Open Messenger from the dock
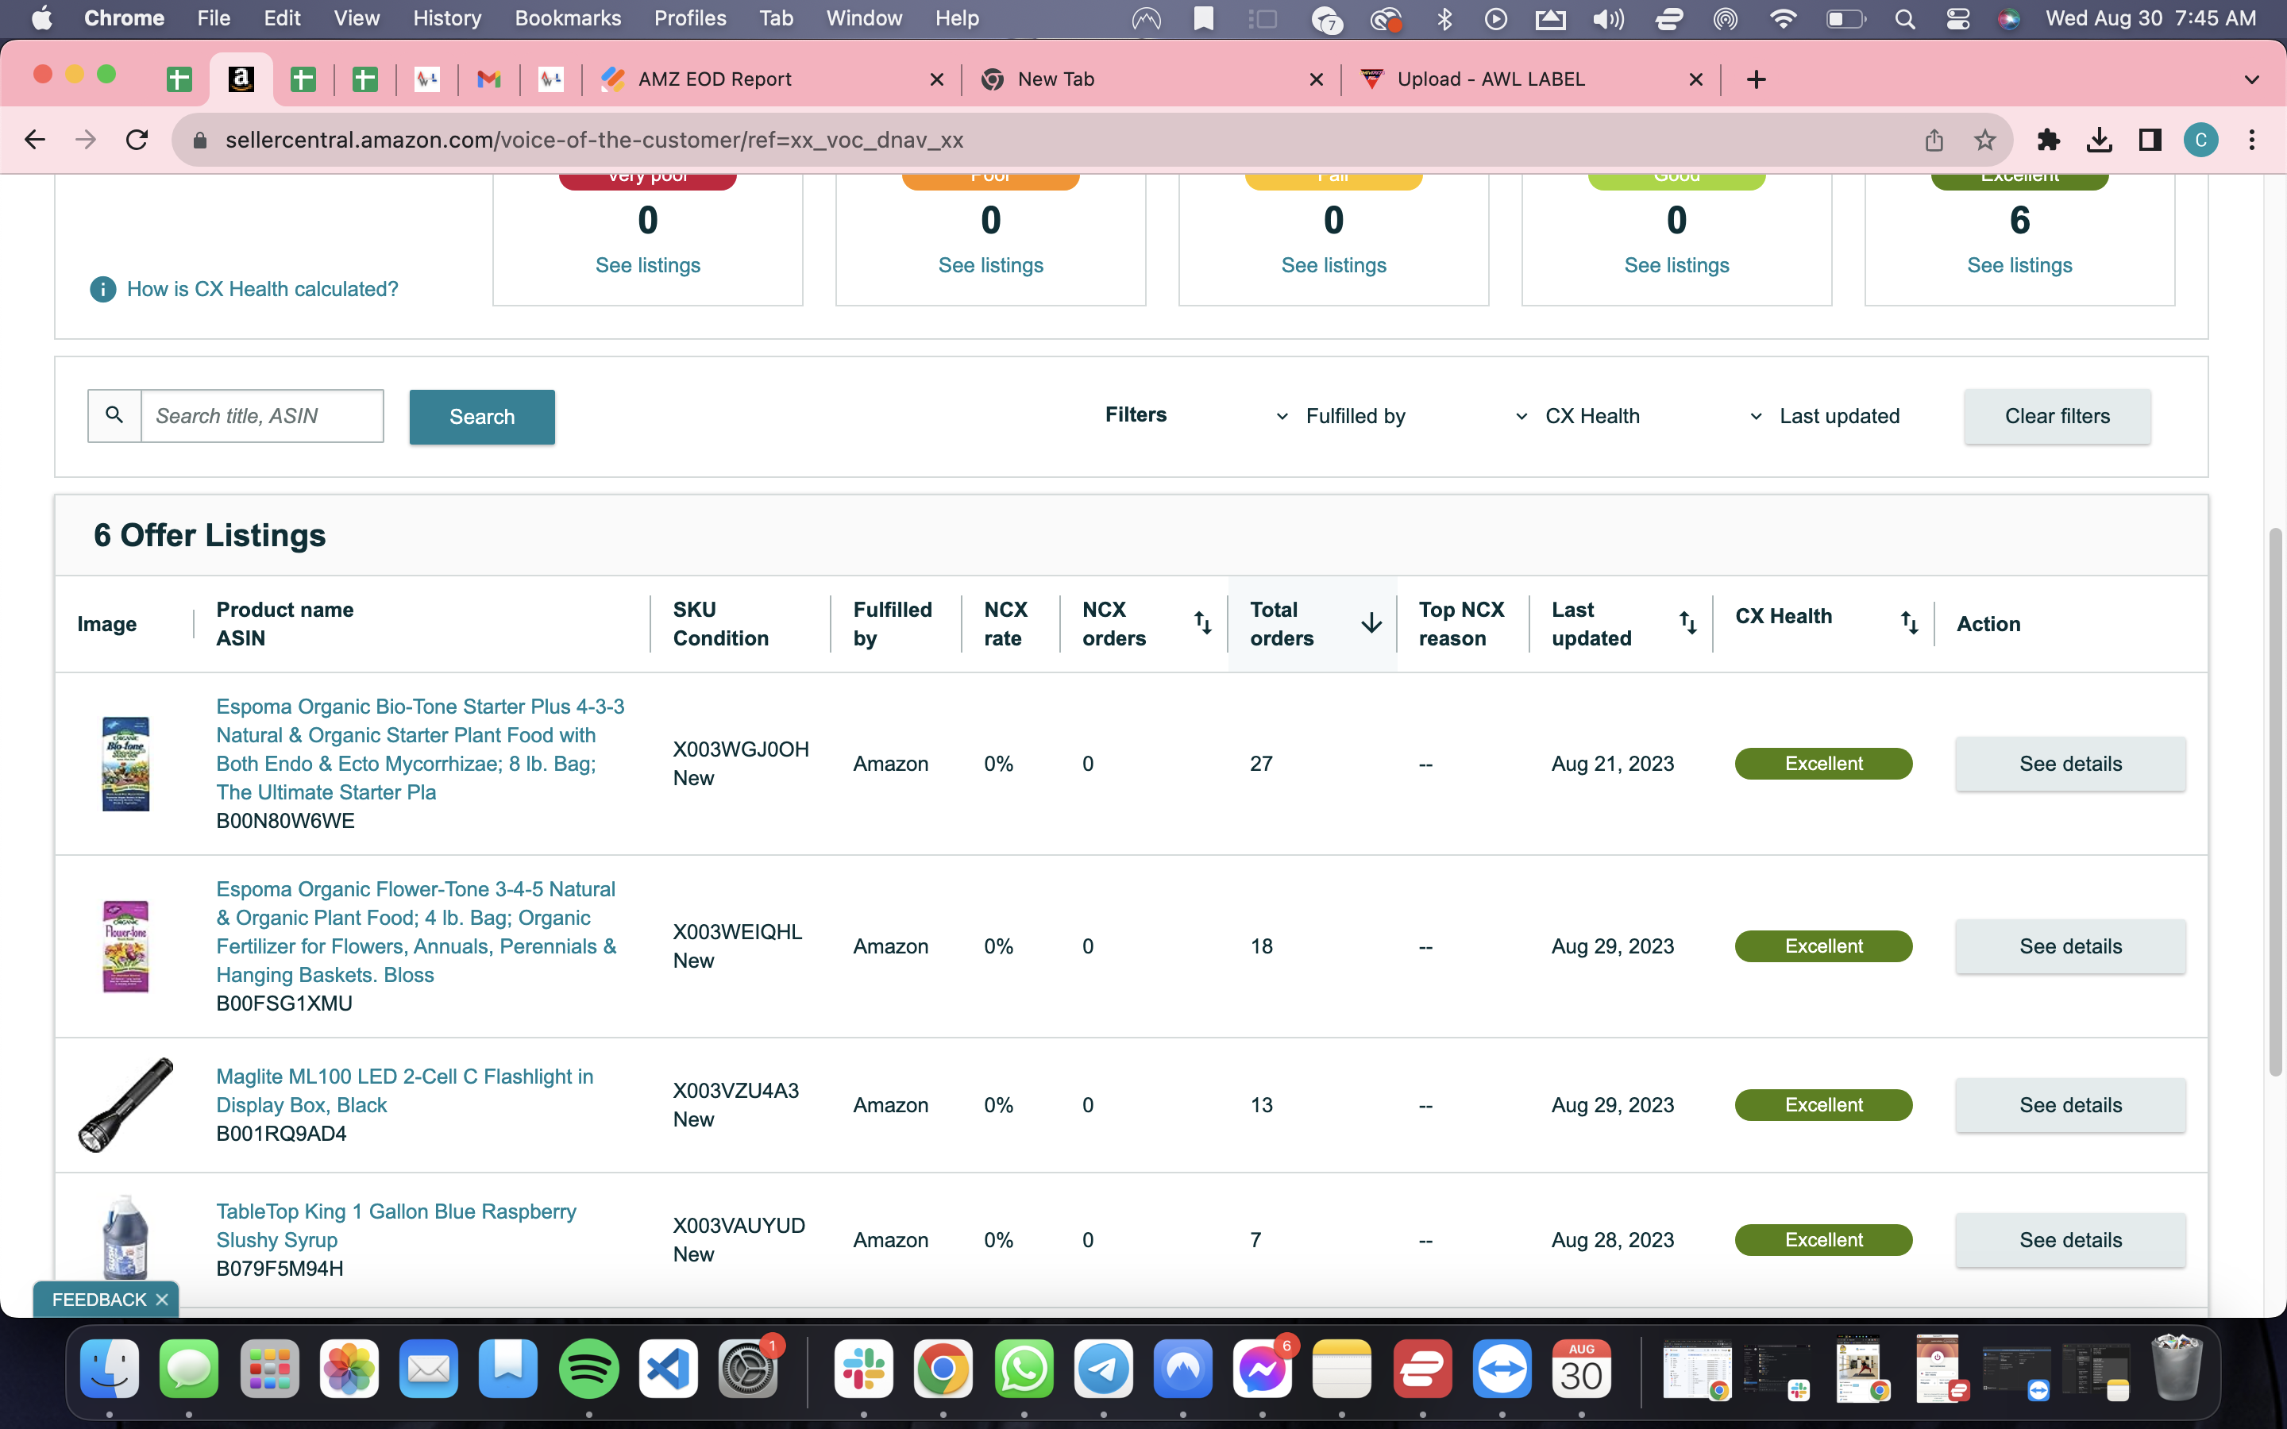This screenshot has width=2287, height=1429. coord(1262,1369)
